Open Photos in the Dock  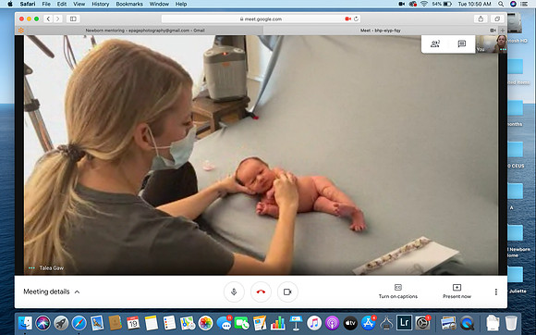(x=205, y=323)
